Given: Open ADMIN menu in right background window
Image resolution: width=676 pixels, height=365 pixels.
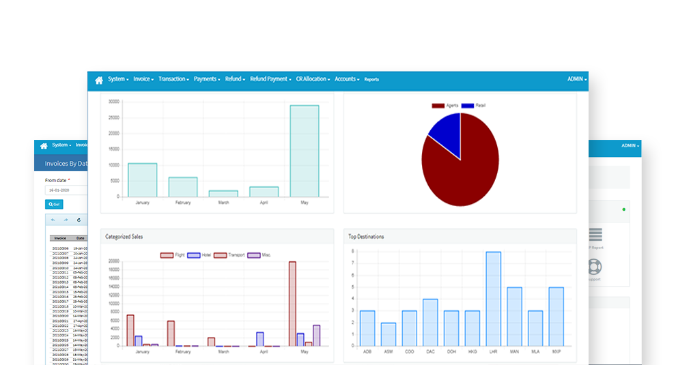Looking at the screenshot, I should (x=630, y=145).
